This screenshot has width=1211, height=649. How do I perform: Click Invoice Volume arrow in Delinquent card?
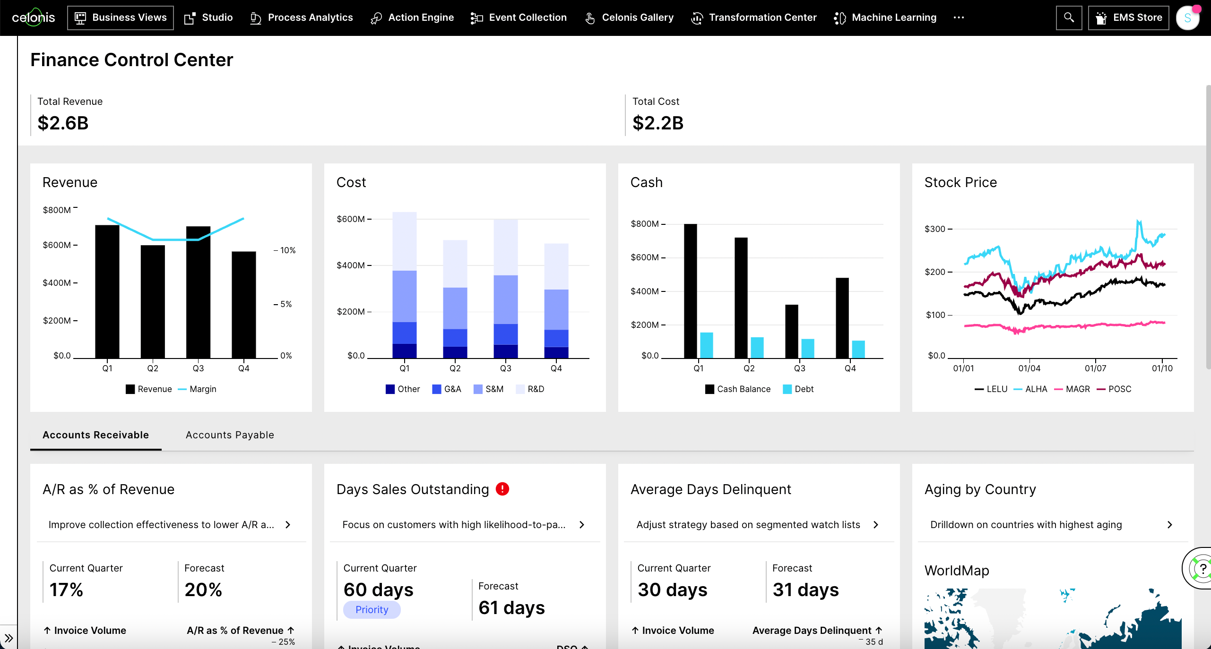coord(635,631)
